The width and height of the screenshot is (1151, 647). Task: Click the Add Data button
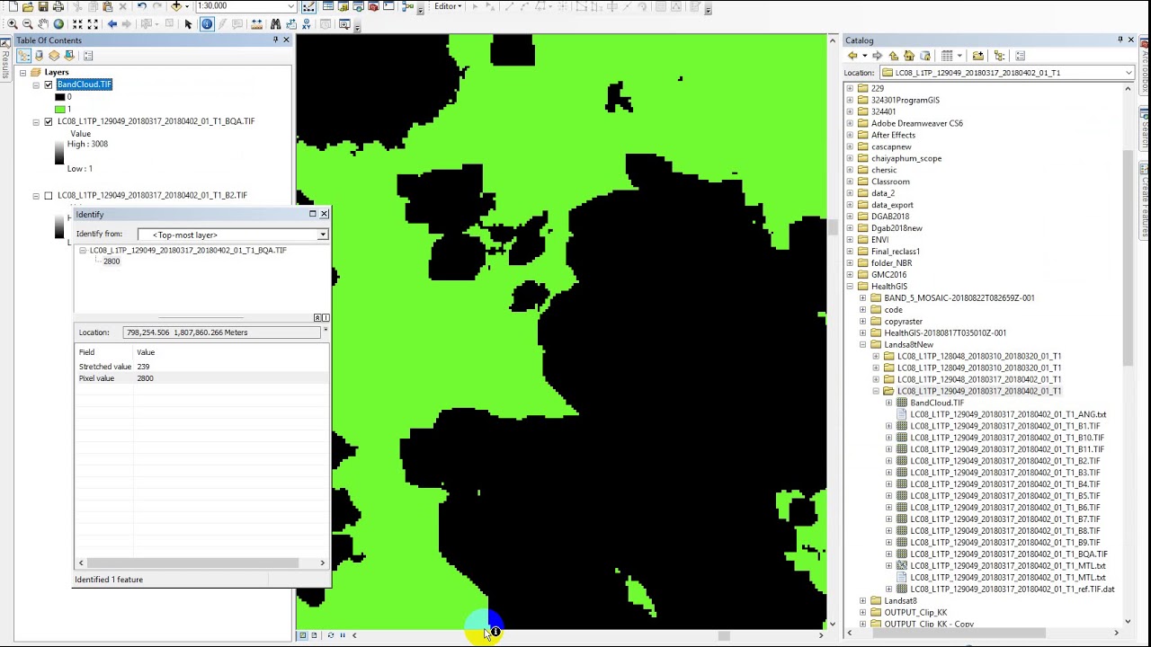(x=176, y=6)
